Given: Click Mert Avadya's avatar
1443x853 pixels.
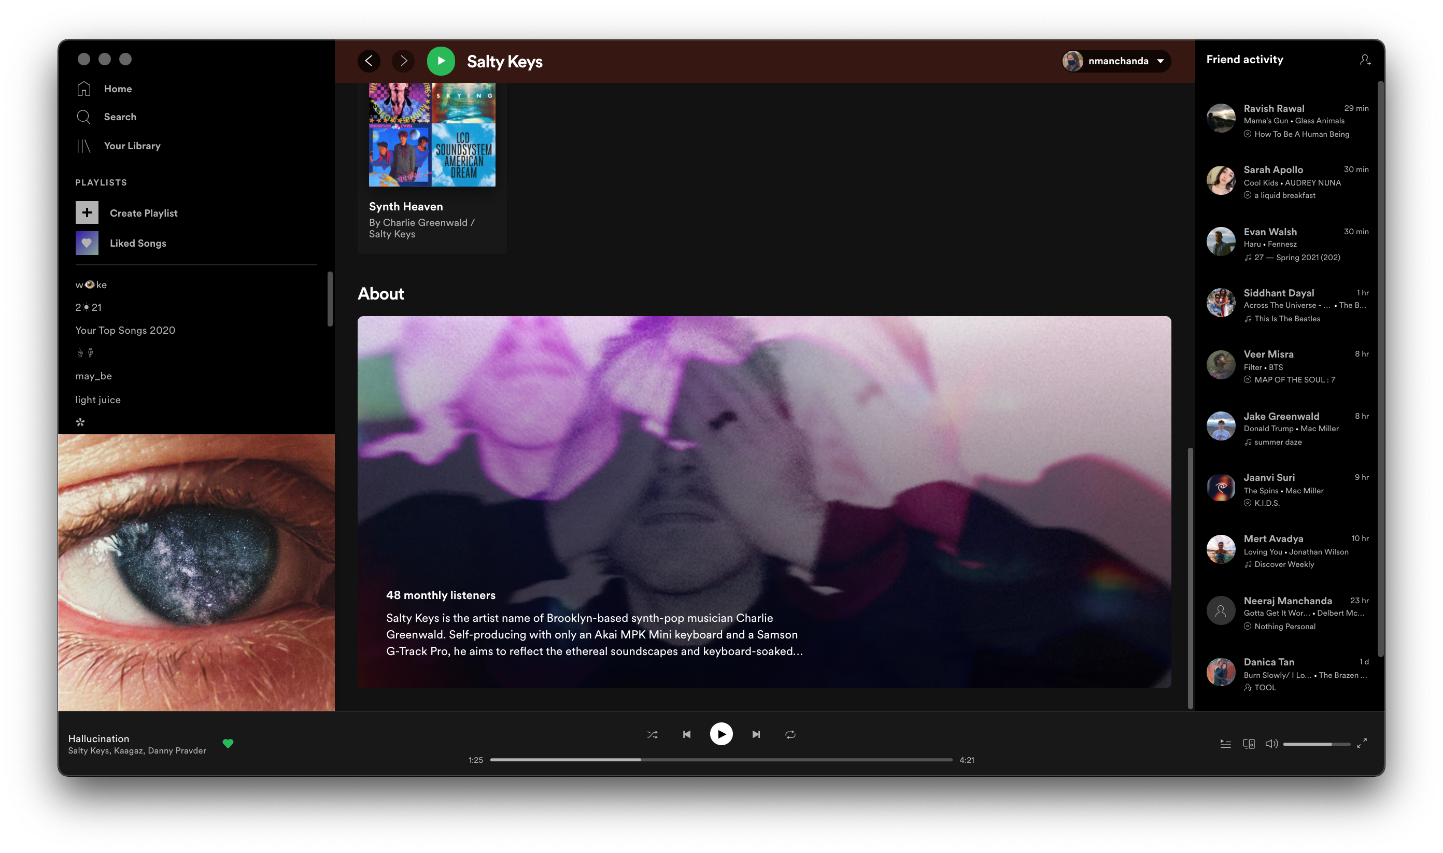Looking at the screenshot, I should pos(1221,549).
